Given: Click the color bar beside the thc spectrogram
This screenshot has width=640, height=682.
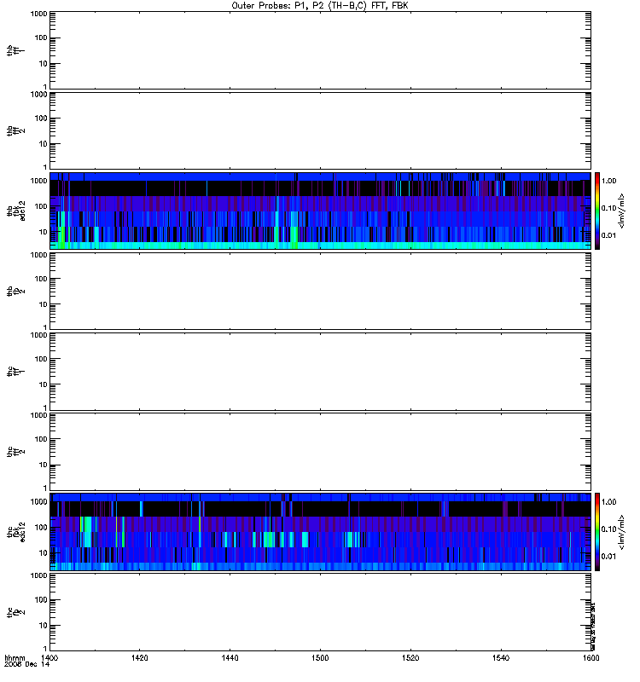Looking at the screenshot, I should tap(597, 532).
